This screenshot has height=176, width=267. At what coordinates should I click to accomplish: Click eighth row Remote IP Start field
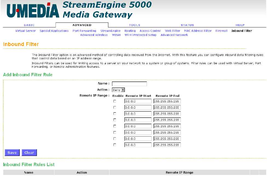[138, 145]
